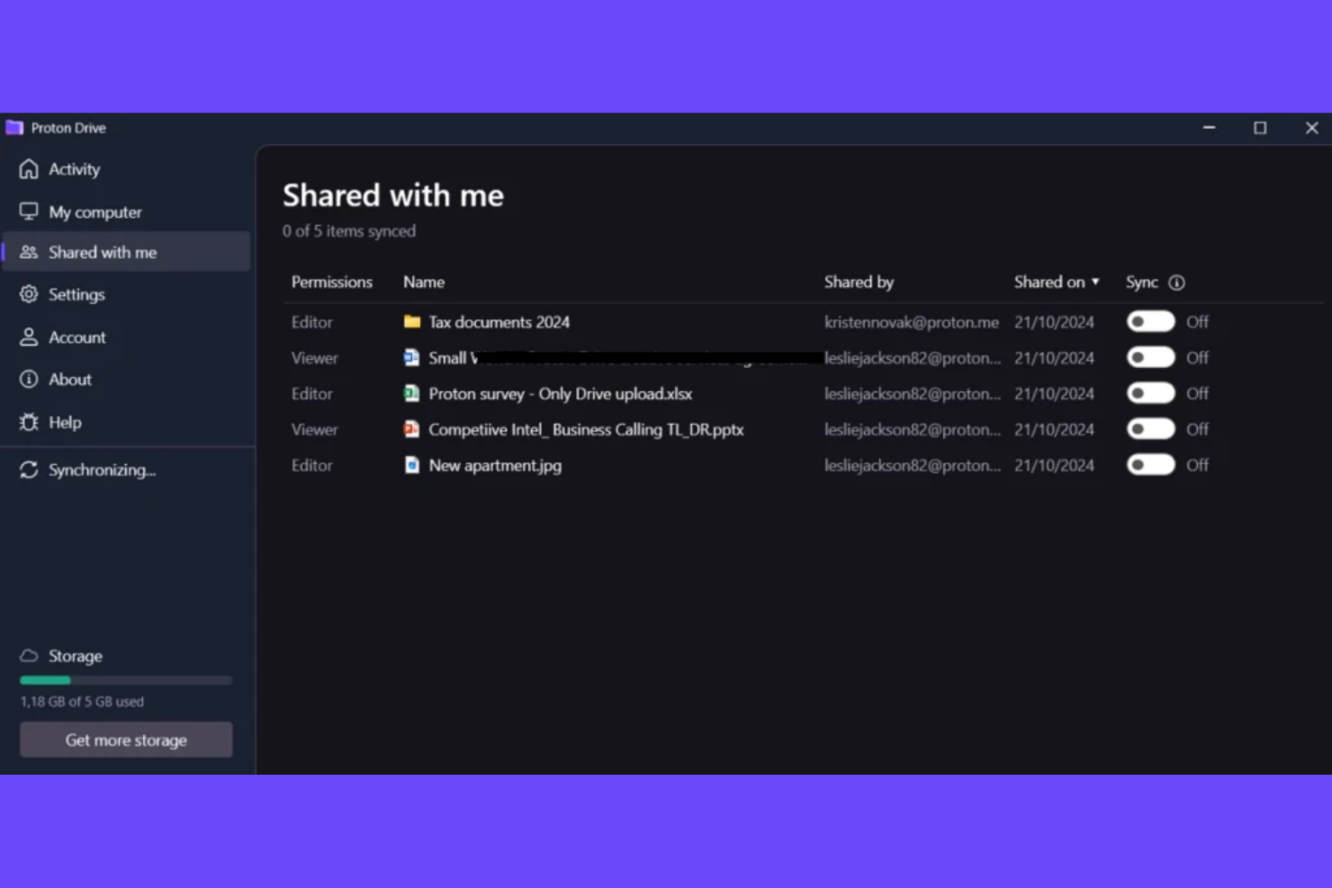Sort by the Shared by column header

click(x=859, y=282)
